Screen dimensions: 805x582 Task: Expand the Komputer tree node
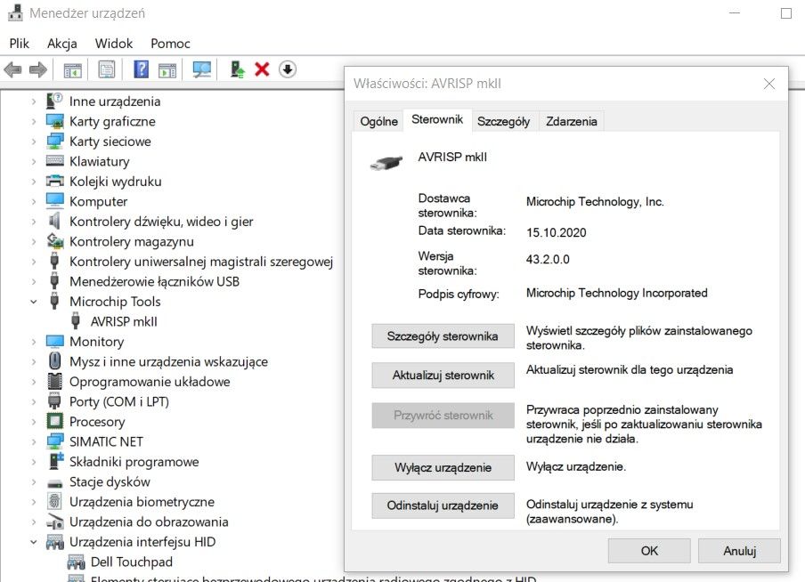click(x=33, y=202)
